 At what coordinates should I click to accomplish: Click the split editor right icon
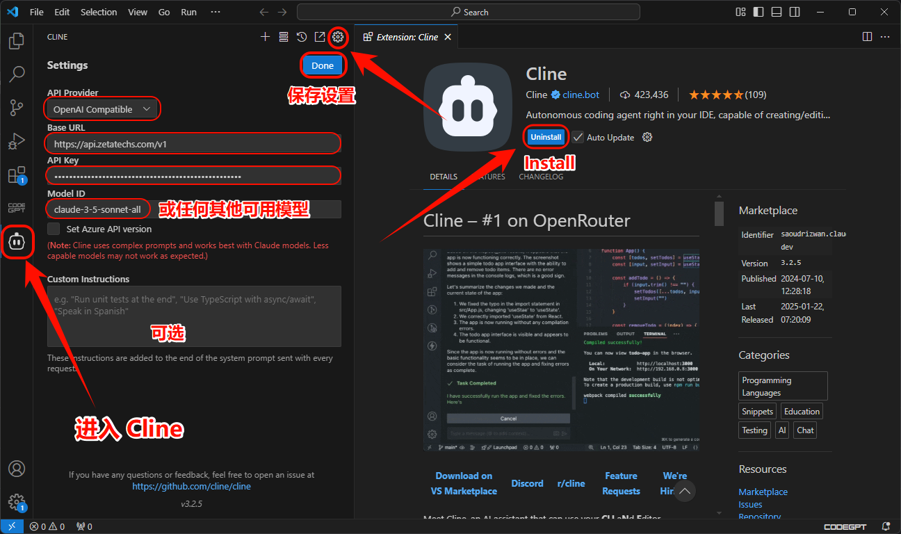867,37
